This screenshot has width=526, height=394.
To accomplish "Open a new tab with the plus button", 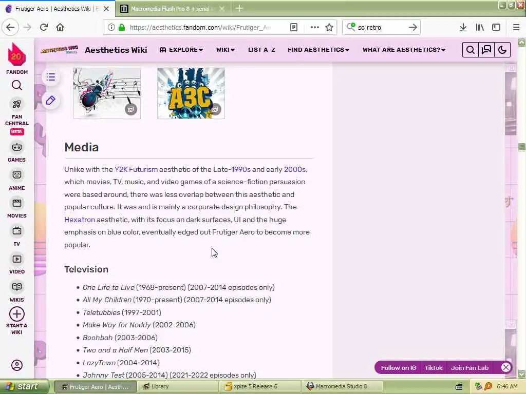I will pos(239,8).
